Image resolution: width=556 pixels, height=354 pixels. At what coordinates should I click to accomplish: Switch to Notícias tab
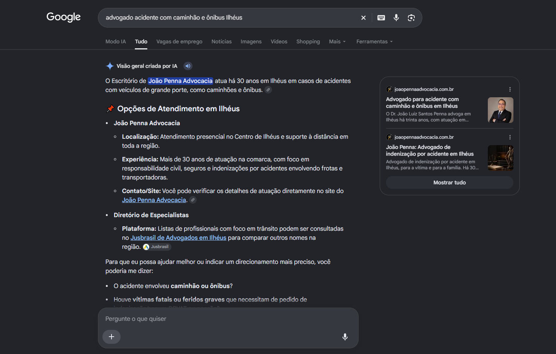221,41
